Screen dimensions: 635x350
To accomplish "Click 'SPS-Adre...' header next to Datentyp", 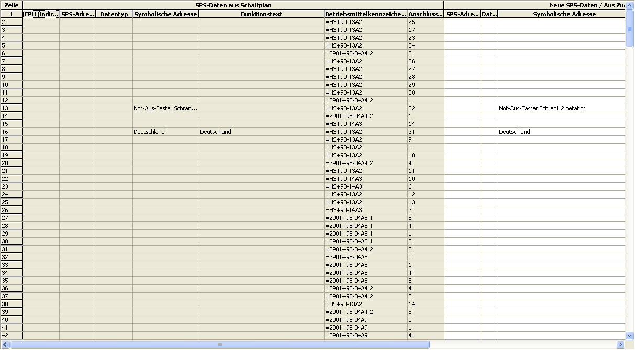I will tap(77, 14).
